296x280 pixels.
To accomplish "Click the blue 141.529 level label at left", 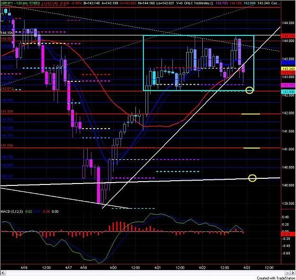I will coord(7,128).
